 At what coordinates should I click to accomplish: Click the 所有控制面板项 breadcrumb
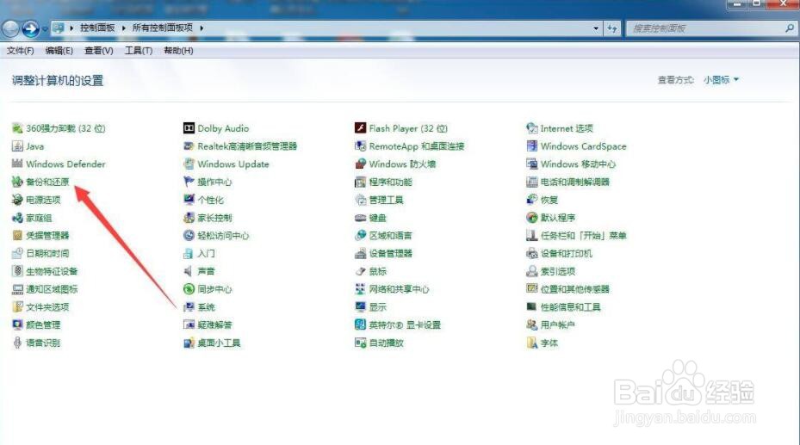163,28
